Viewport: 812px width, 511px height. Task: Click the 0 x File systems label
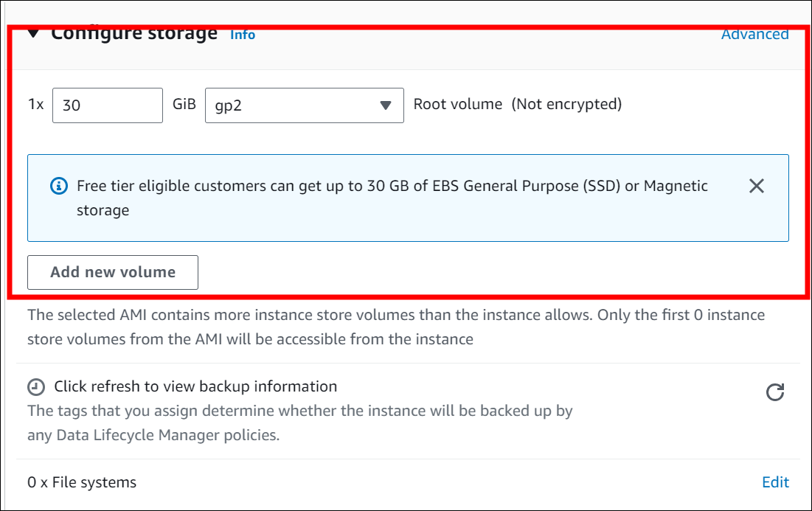point(82,483)
